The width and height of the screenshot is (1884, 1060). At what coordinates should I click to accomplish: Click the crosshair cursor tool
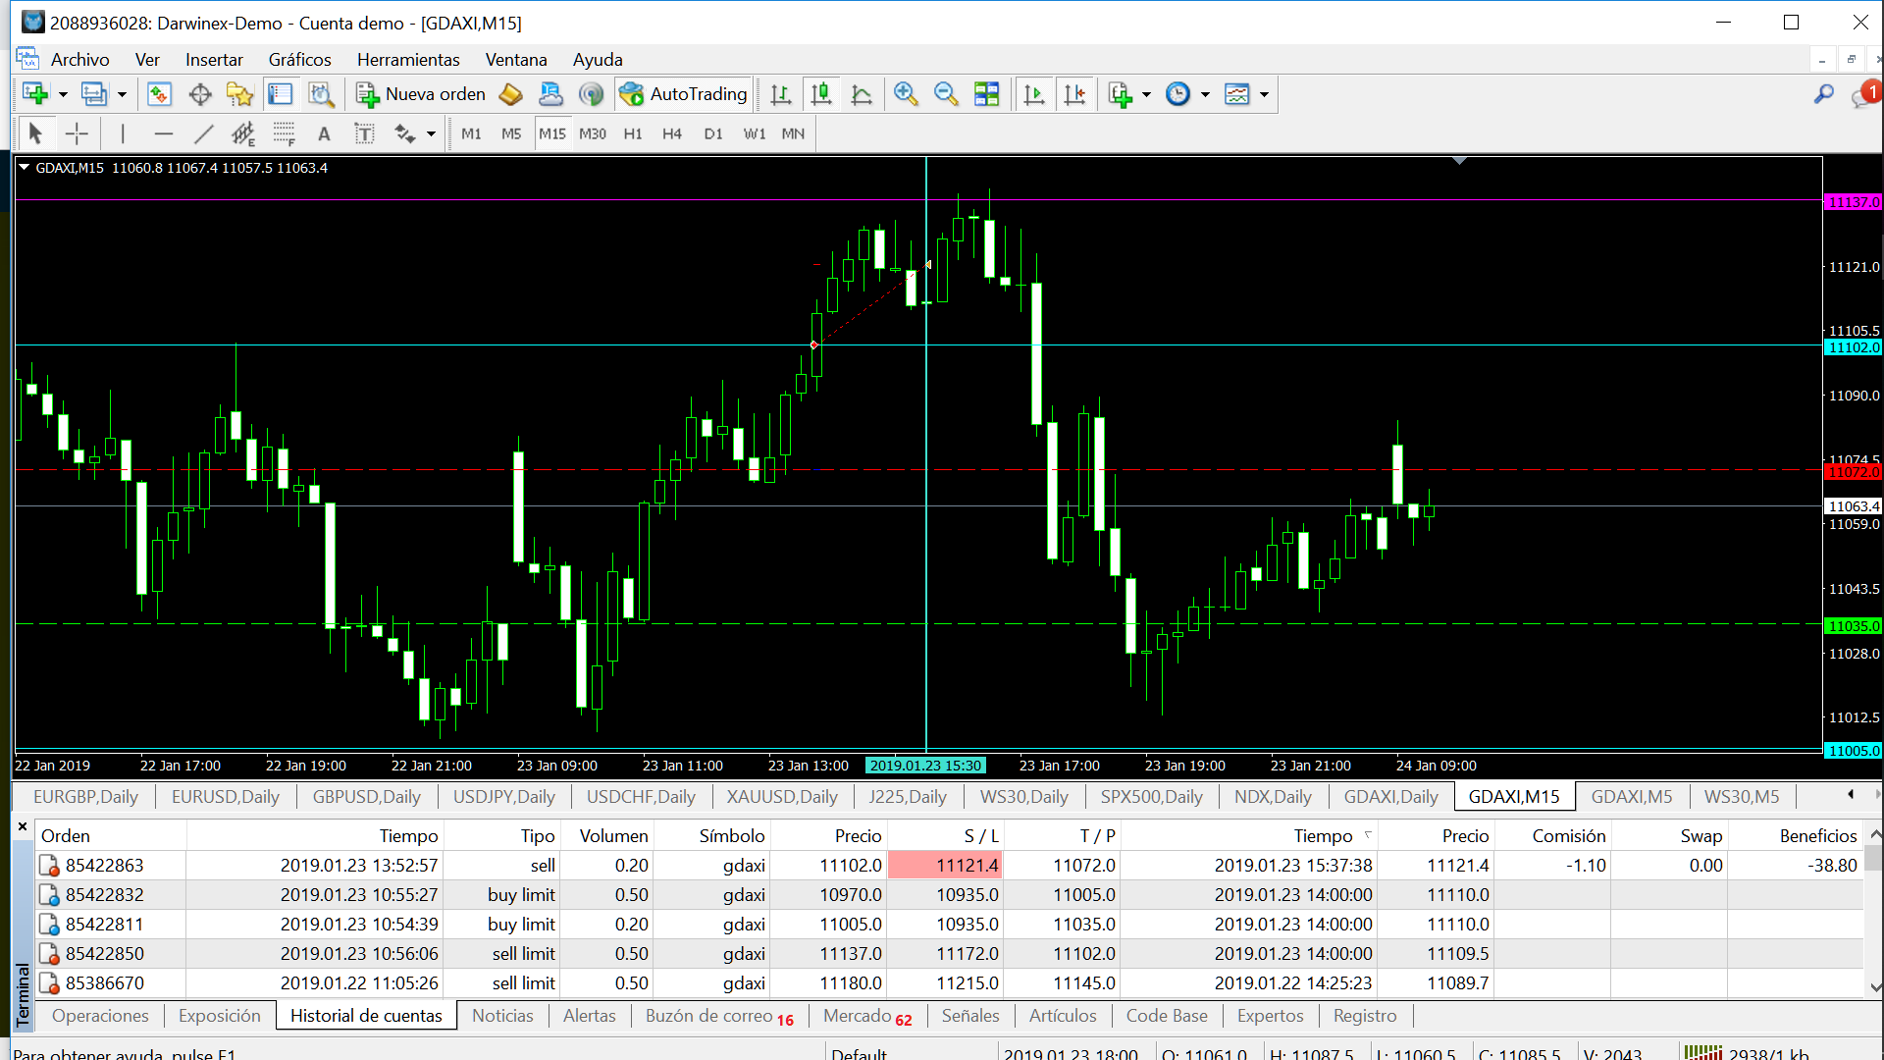point(77,133)
